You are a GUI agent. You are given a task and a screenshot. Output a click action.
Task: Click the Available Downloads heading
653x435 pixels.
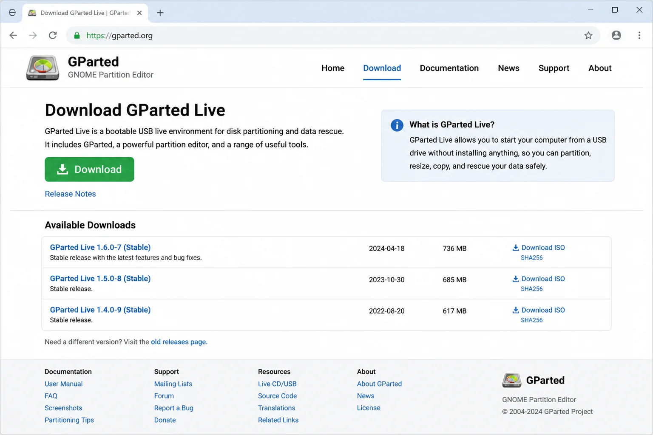click(x=90, y=225)
